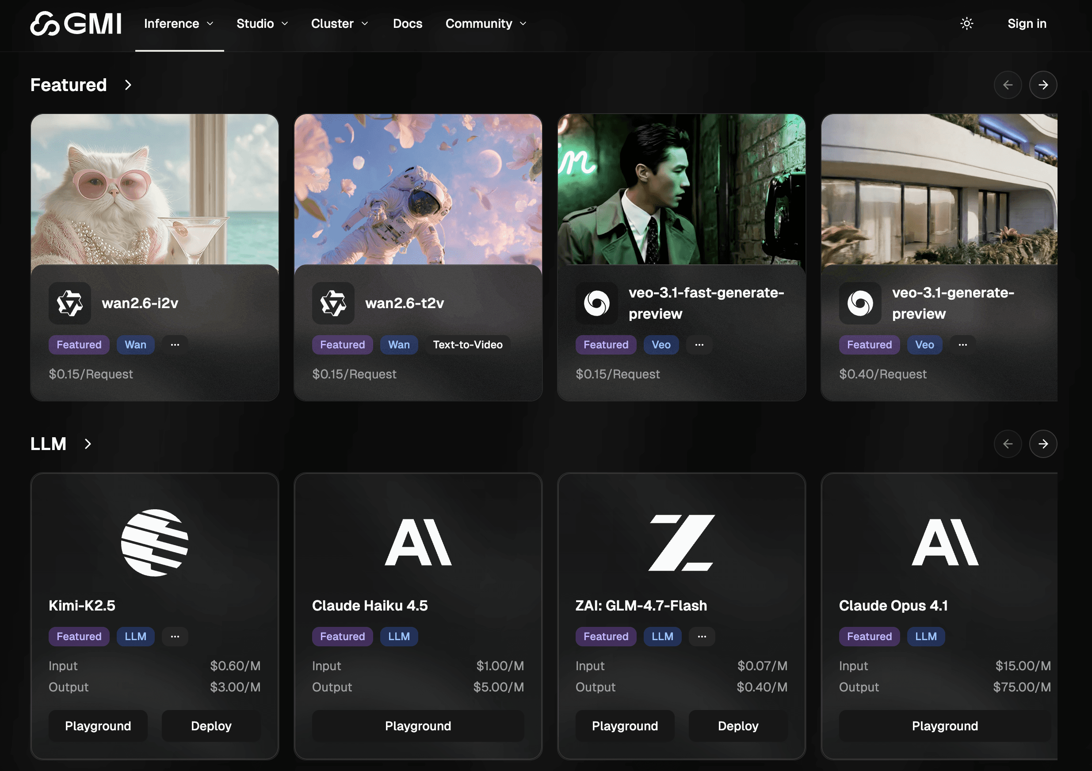This screenshot has width=1092, height=771.
Task: Open the Cluster menu
Action: click(339, 23)
